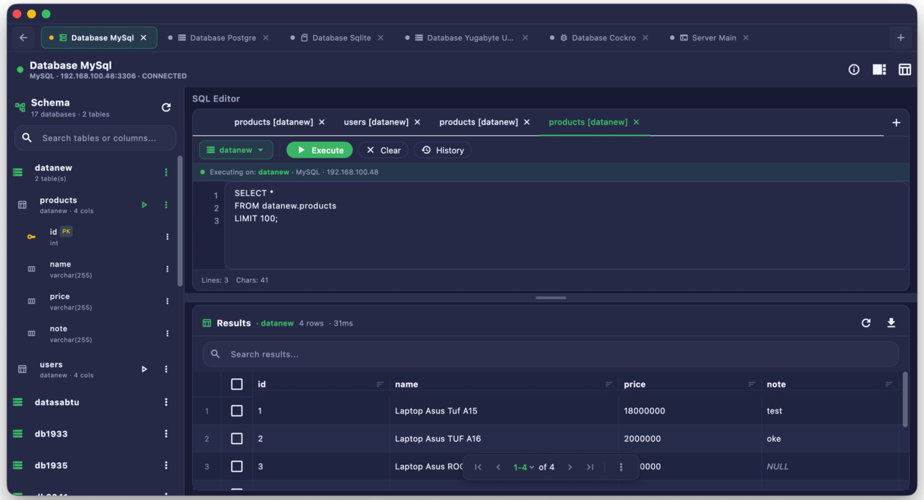This screenshot has height=500, width=924.
Task: Switch to Server Main tab
Action: (x=708, y=37)
